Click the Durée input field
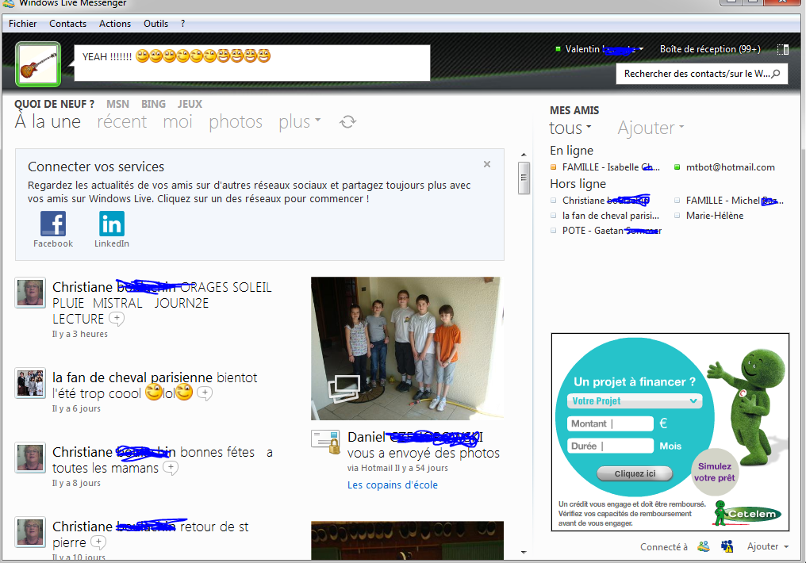The width and height of the screenshot is (806, 563). pyautogui.click(x=610, y=446)
